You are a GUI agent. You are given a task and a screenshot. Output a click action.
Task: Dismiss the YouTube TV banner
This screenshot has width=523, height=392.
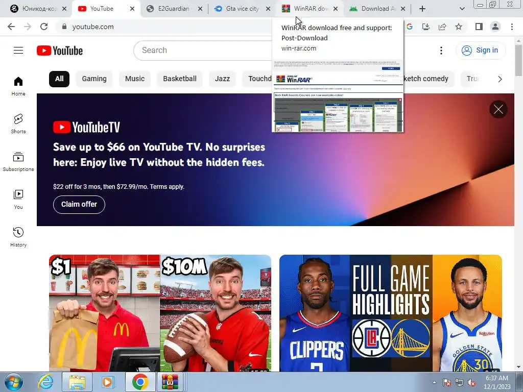[498, 109]
